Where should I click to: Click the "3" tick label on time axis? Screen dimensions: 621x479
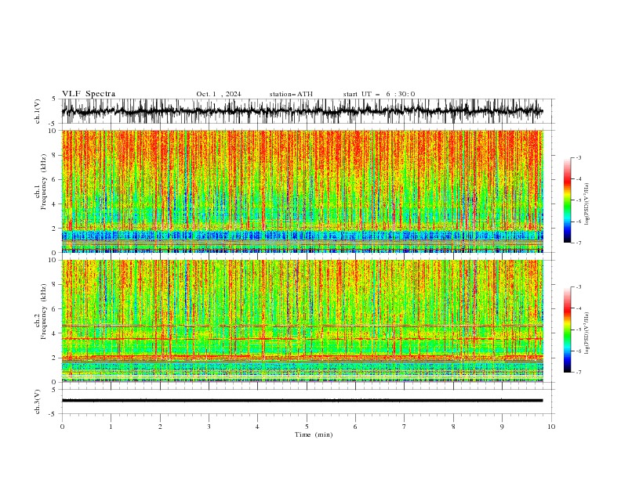pos(209,427)
